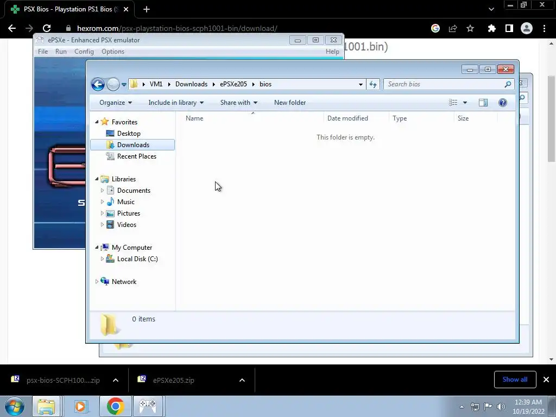Screen dimensions: 556x417
Task: Click the magnifier icon in search box
Action: [508, 84]
